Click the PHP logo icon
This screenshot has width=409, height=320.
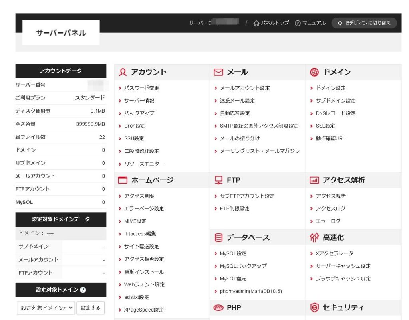coord(218,308)
